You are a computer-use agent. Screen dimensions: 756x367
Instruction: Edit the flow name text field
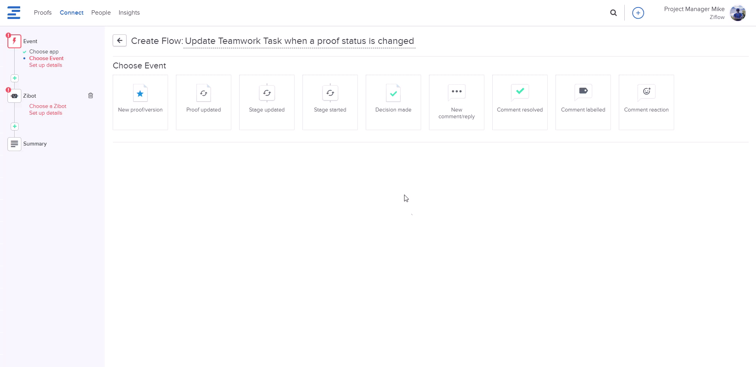[299, 41]
